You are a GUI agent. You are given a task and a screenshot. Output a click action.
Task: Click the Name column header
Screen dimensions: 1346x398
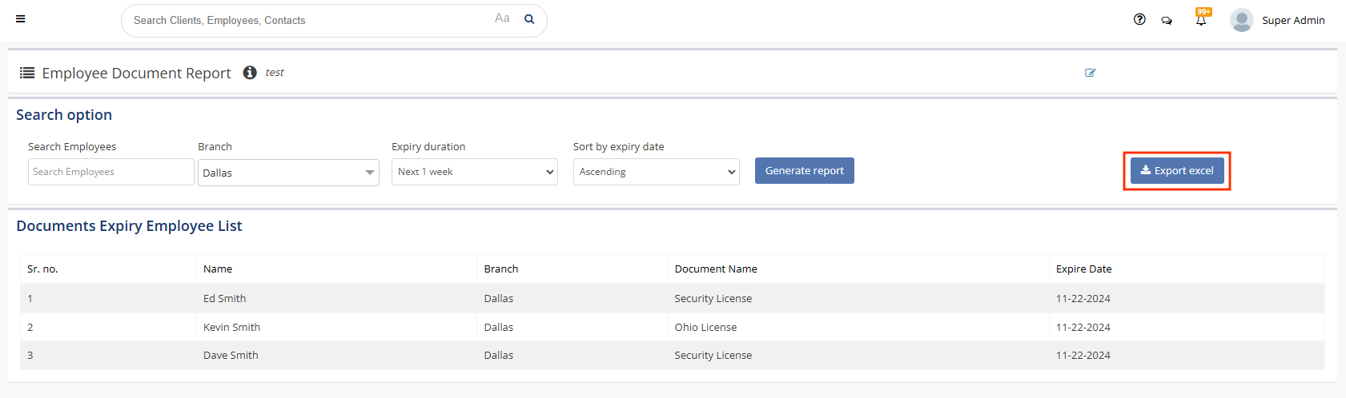coord(218,269)
